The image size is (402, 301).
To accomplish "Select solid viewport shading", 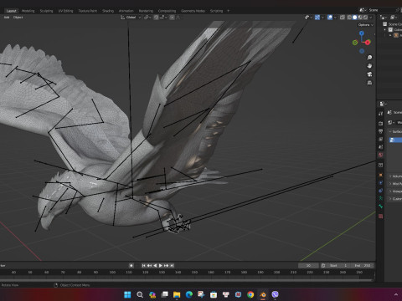I will tap(354, 18).
